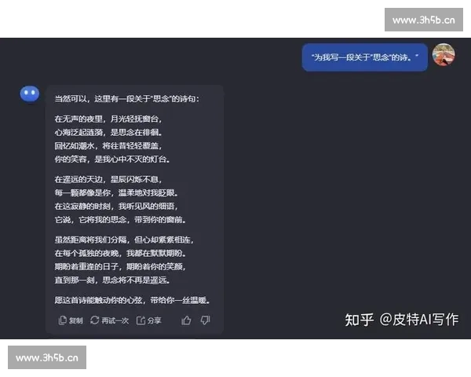Click the line 期盼着重逢的日子，期盼着你的笑颜
This screenshot has width=471, height=377.
coord(120,267)
